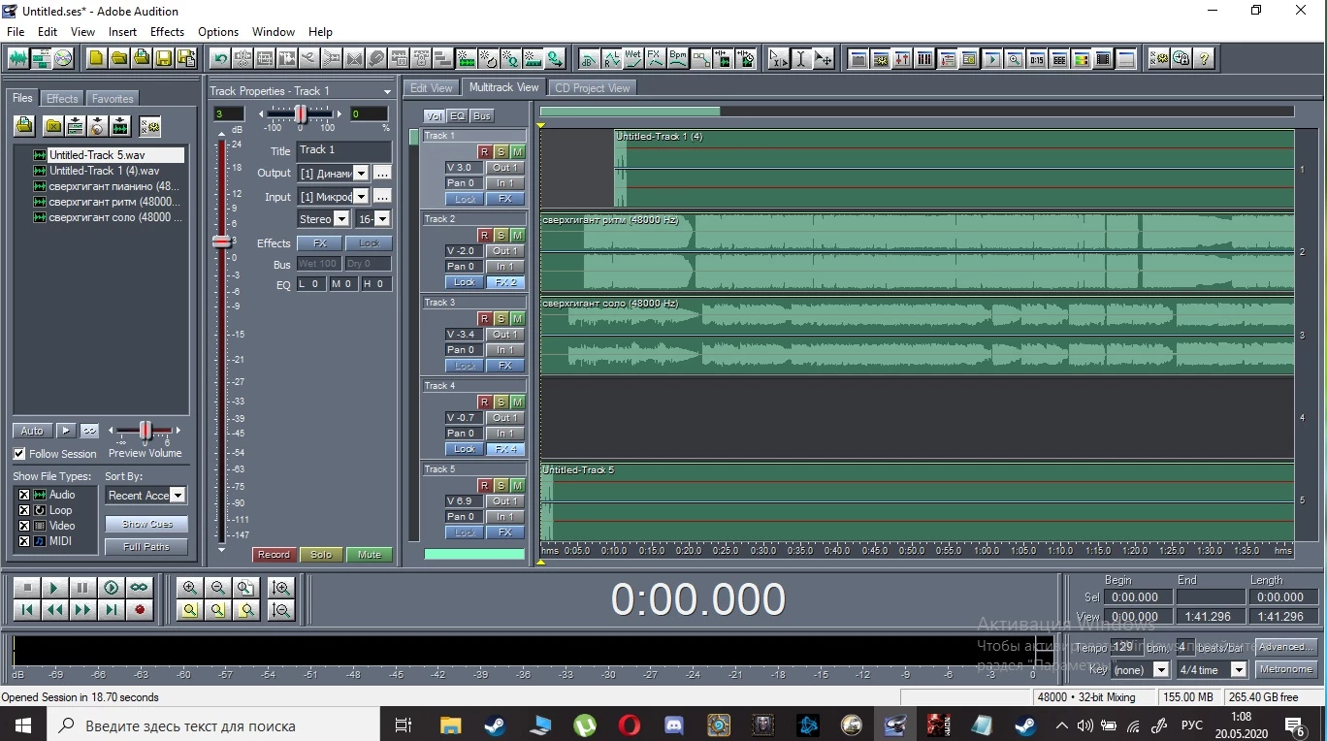Image resolution: width=1327 pixels, height=741 pixels.
Task: Open the Options menu
Action: click(x=218, y=32)
